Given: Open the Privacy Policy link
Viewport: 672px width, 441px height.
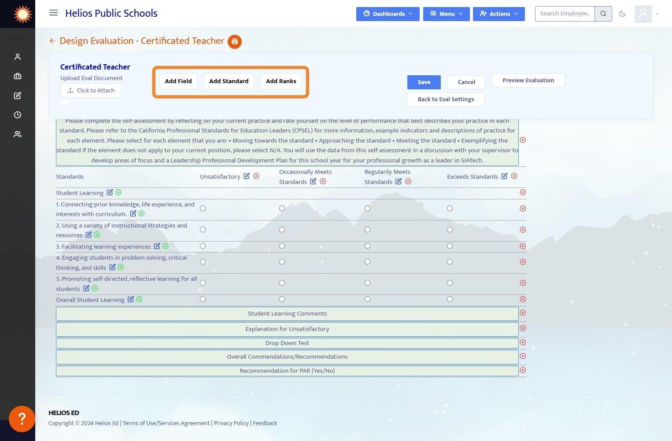Looking at the screenshot, I should [x=231, y=423].
